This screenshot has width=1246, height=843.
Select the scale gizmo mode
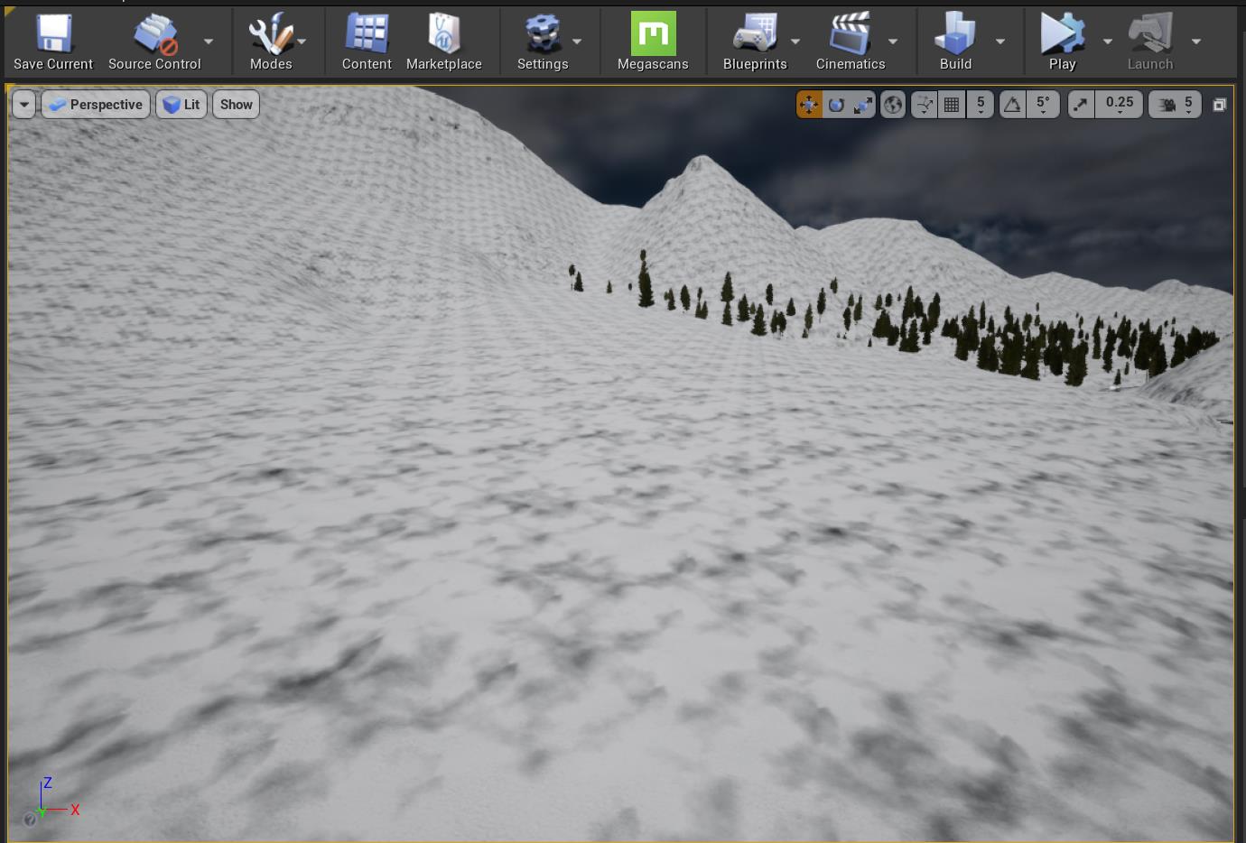[x=863, y=105]
